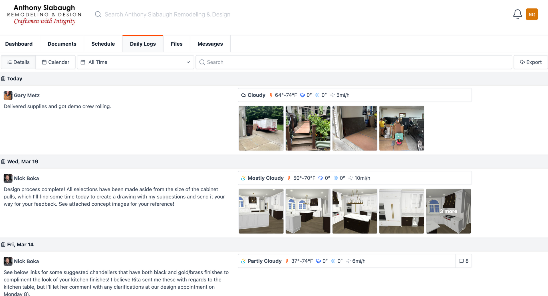
Task: Open the white cabinet wall rendering
Action: click(402, 211)
